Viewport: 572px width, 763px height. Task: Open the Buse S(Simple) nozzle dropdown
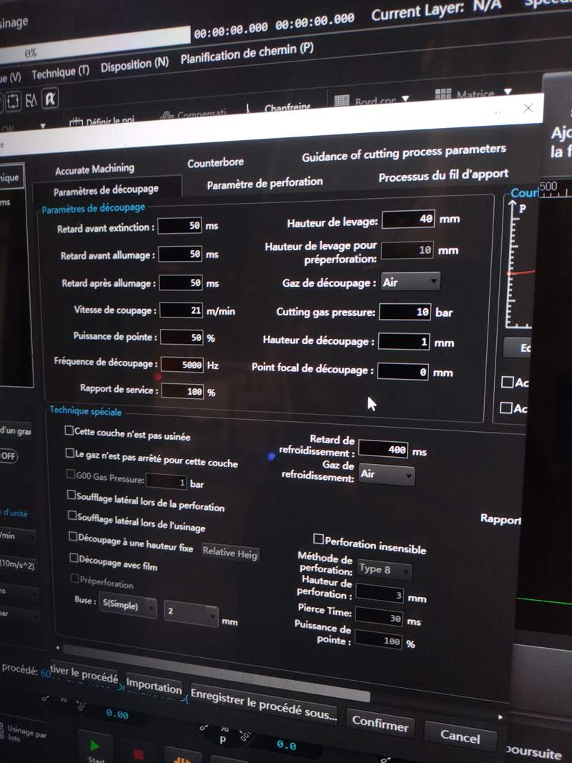click(x=128, y=607)
